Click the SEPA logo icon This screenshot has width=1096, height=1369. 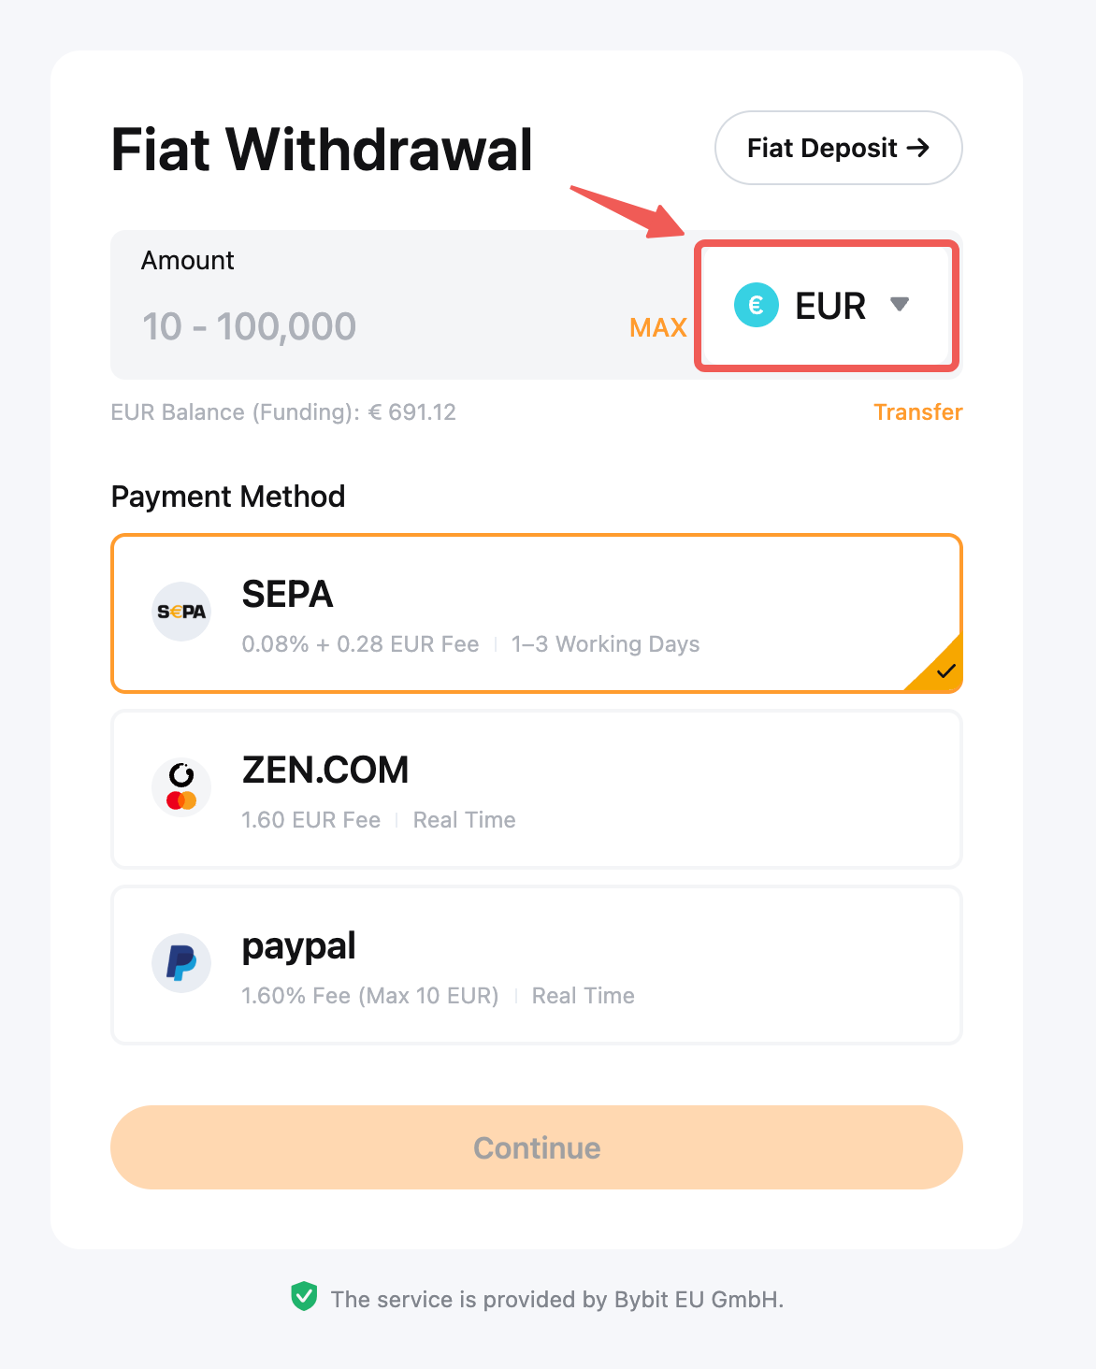(181, 612)
